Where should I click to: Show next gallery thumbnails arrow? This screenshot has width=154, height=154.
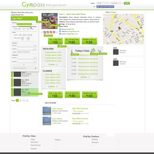(x=57, y=32)
